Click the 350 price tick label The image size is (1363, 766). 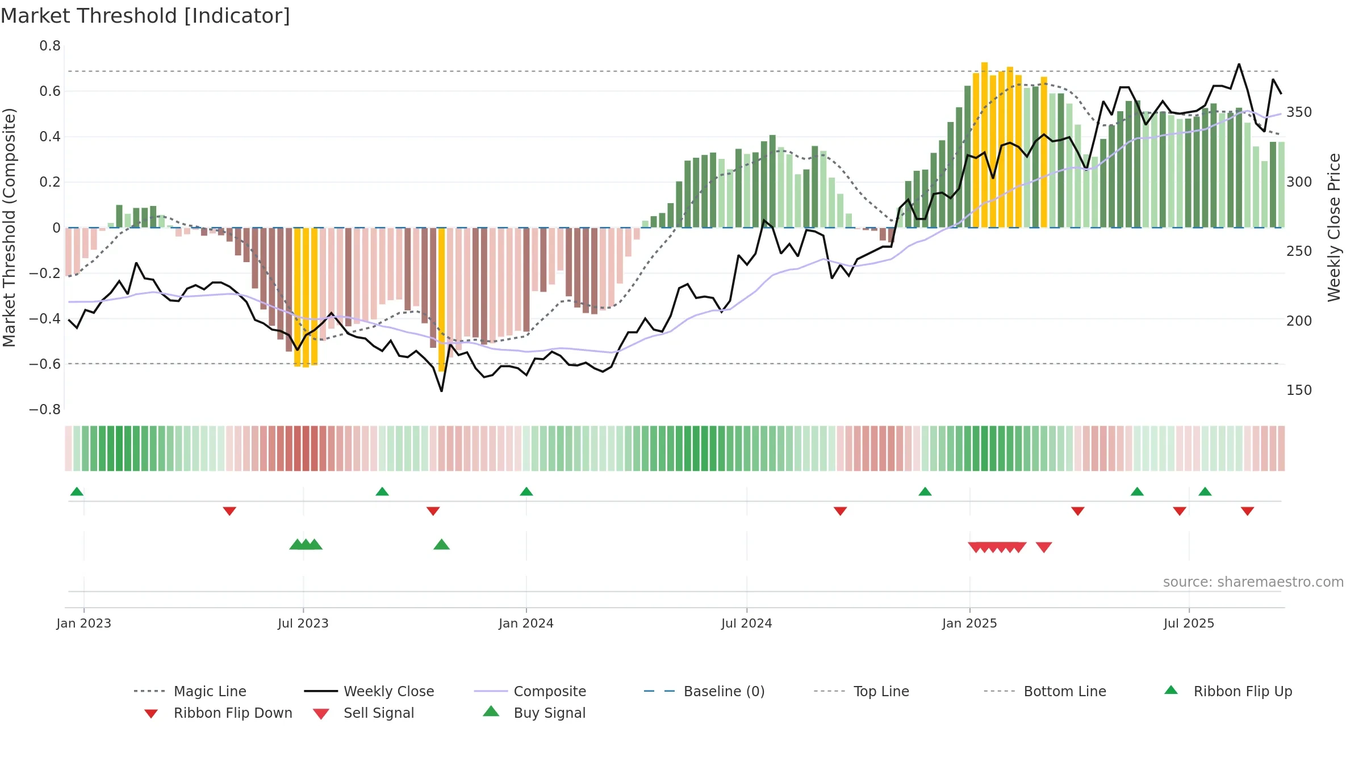click(1299, 112)
